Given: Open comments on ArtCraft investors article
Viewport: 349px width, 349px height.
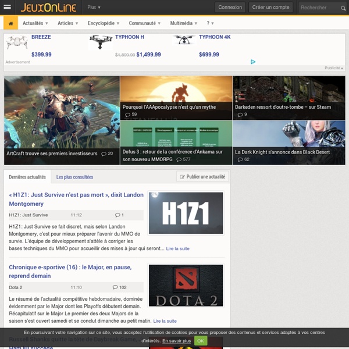Looking at the screenshot, I should [x=107, y=154].
